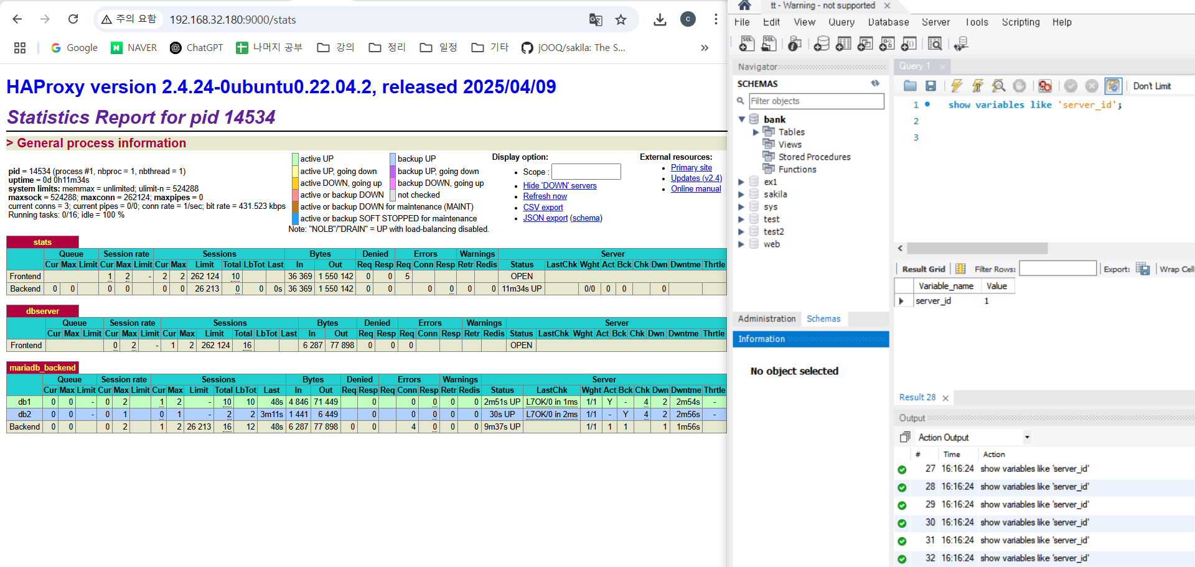Expand the sakila schema node
This screenshot has width=1195, height=567.
tap(741, 194)
